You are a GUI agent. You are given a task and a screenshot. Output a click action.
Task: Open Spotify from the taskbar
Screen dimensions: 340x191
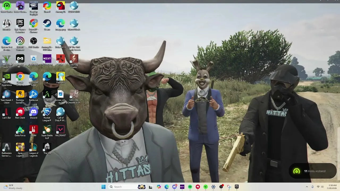click(190, 187)
